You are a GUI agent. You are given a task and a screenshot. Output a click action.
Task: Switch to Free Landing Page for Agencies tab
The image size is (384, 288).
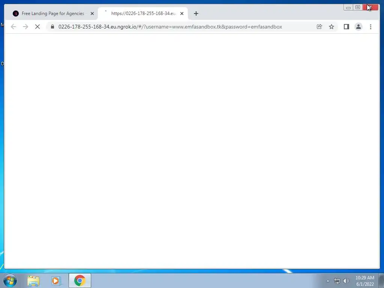pyautogui.click(x=53, y=13)
